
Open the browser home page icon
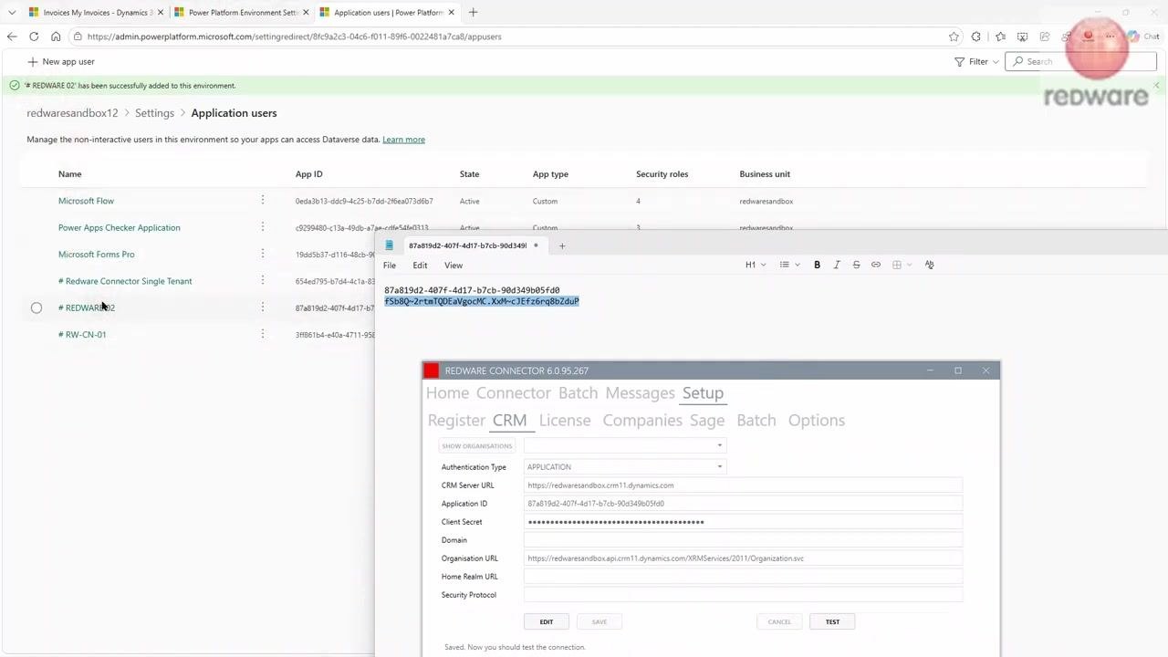pyautogui.click(x=56, y=36)
